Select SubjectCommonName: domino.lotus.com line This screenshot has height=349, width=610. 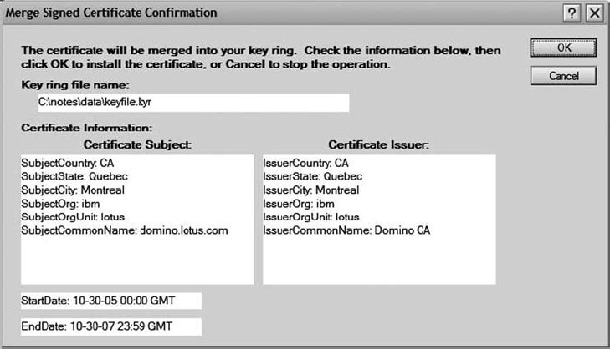pos(125,230)
